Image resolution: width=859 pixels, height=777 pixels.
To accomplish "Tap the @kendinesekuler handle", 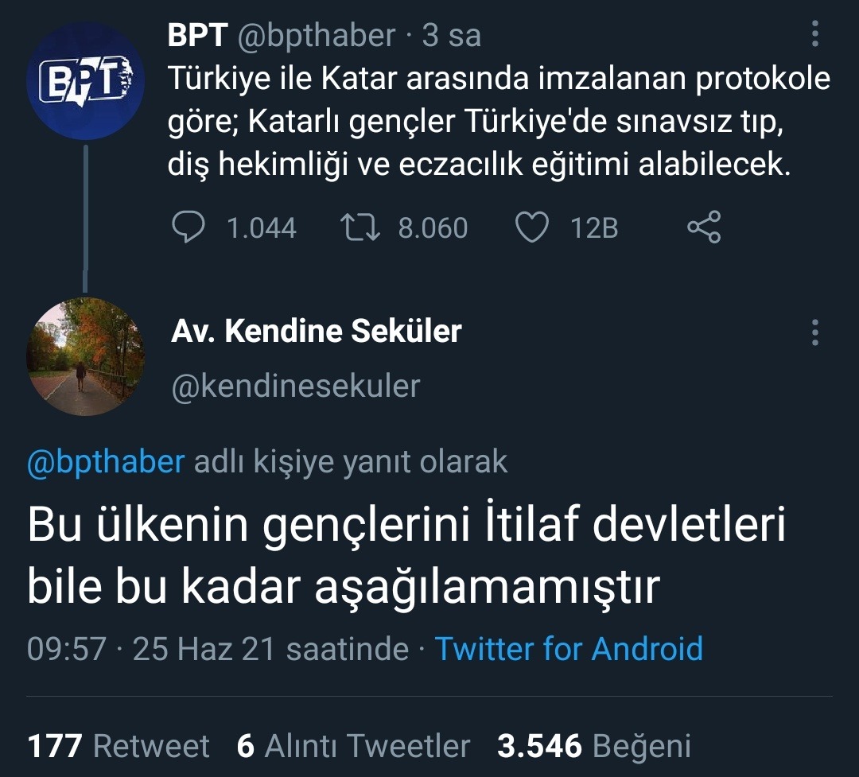I will tap(295, 386).
